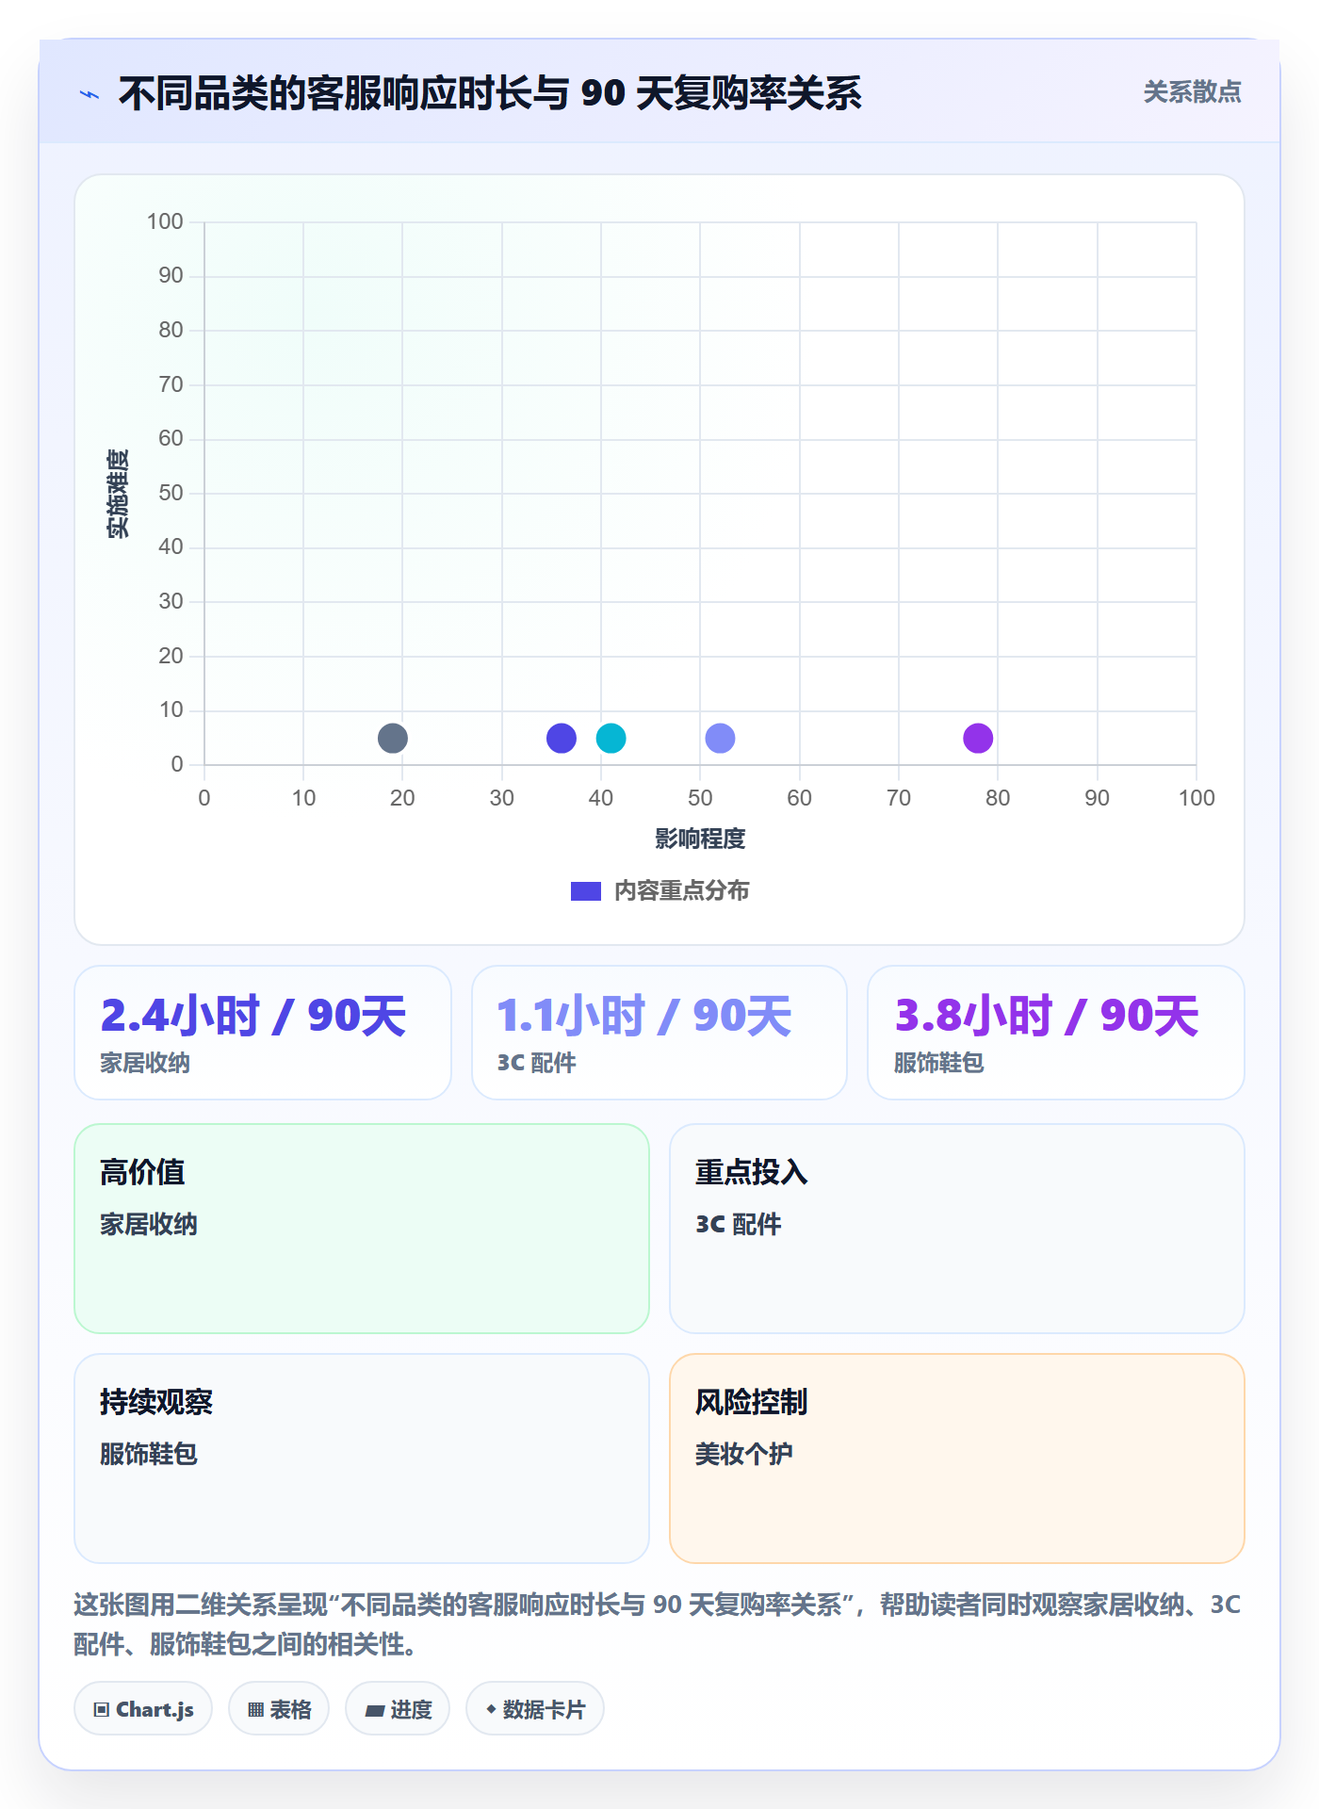Open the 2.4小时 / 90天 家居收纳 stat card

pos(263,1033)
